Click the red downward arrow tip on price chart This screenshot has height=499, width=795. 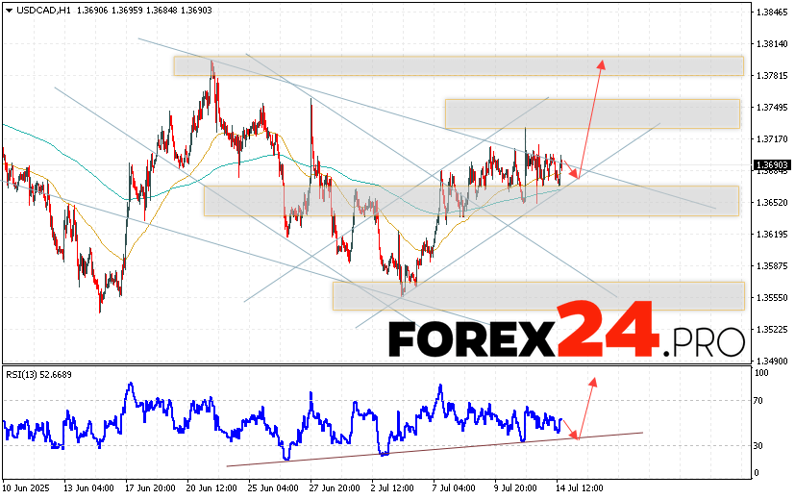pyautogui.click(x=577, y=176)
